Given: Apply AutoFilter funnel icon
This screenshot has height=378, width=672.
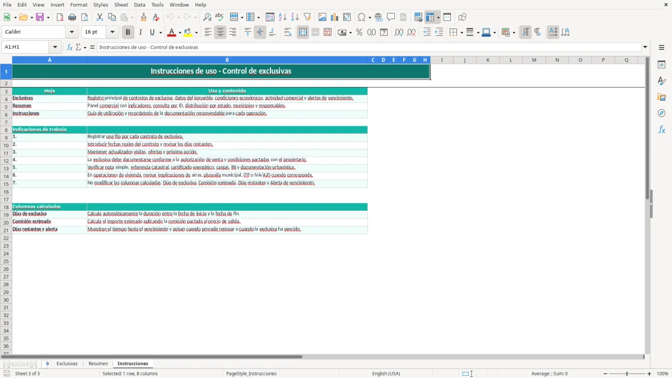Looking at the screenshot, I should click(x=307, y=17).
